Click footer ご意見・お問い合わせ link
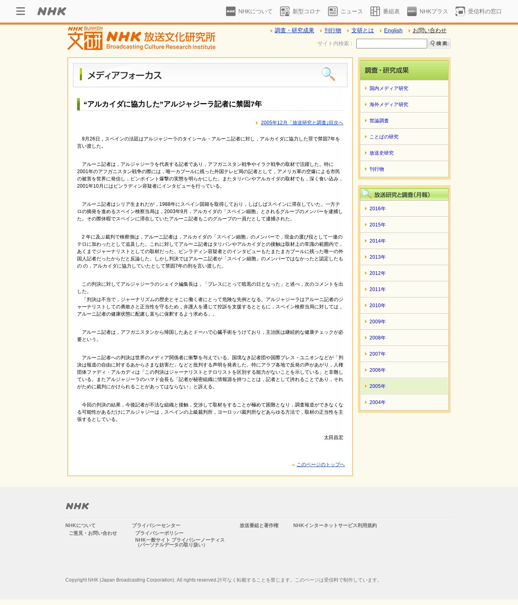Screen dimensions: 518x605 click(x=93, y=533)
